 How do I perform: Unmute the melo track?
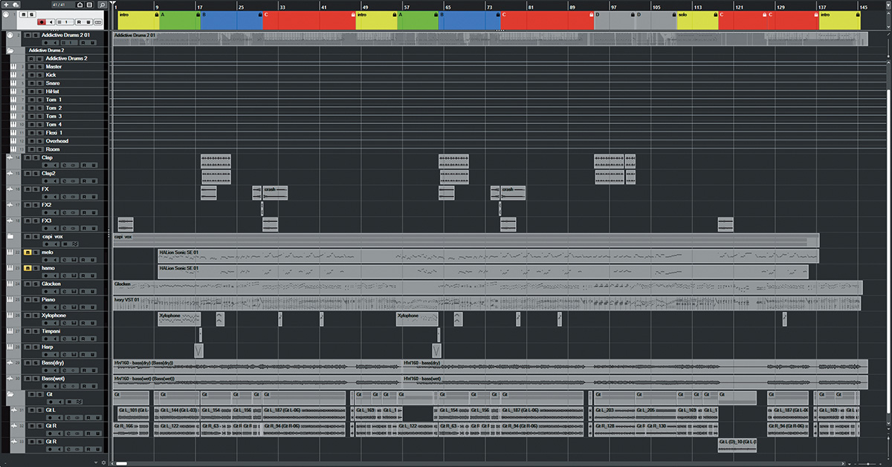28,252
